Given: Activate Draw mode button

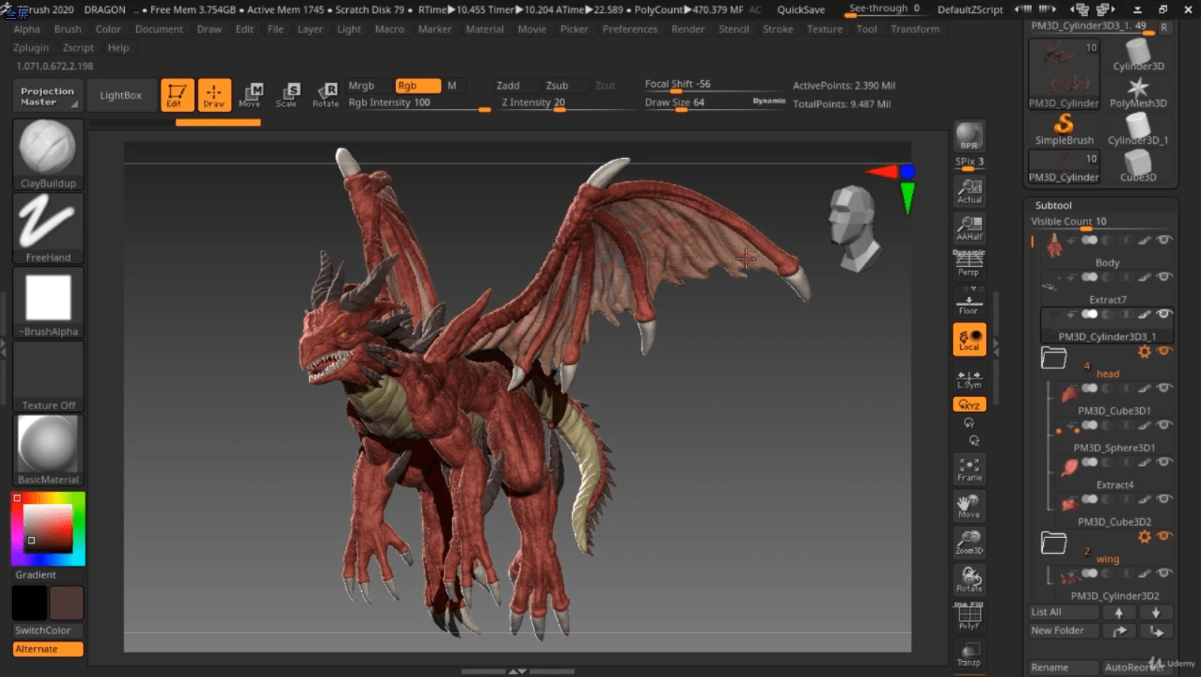Looking at the screenshot, I should pos(214,95).
